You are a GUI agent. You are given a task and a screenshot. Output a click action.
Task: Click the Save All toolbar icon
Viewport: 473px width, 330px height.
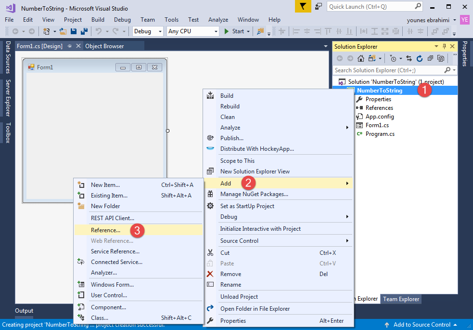[84, 31]
